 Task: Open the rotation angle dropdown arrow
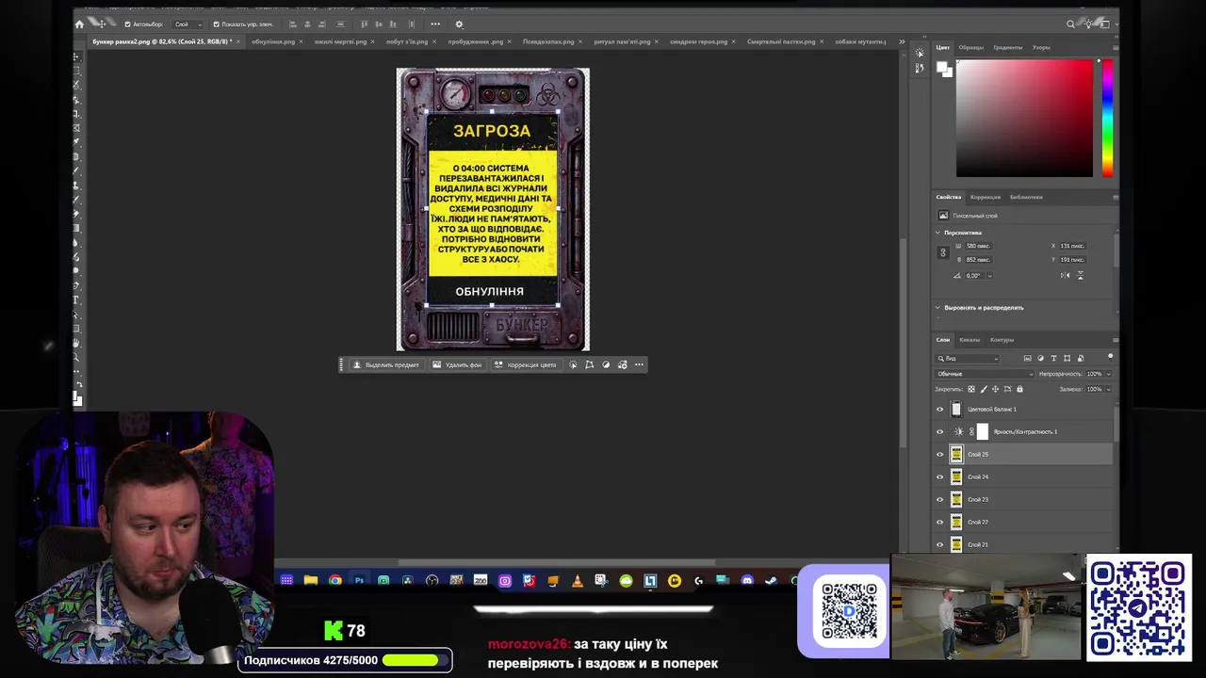tap(989, 276)
